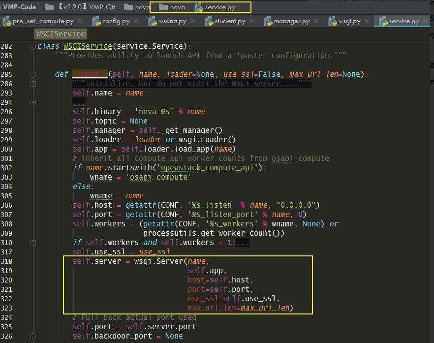The width and height of the screenshot is (434, 343).
Task: Click the 'Pull back actual port used' comment
Action: (134, 317)
